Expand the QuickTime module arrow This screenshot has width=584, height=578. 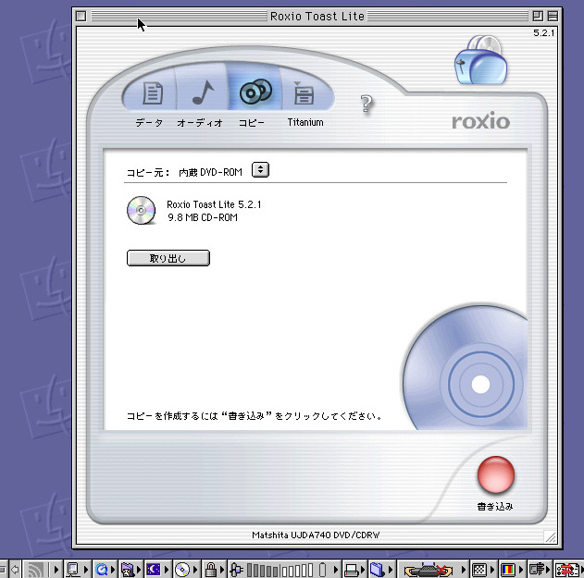[113, 570]
